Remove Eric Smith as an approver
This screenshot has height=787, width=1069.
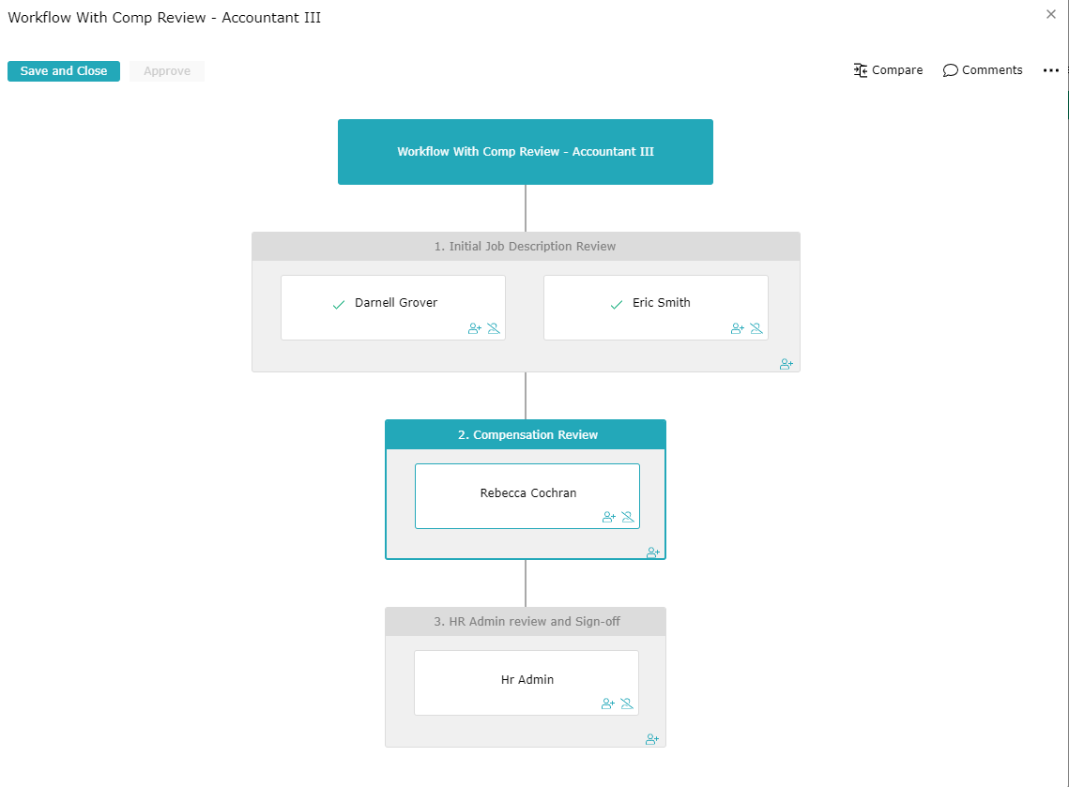tap(756, 328)
